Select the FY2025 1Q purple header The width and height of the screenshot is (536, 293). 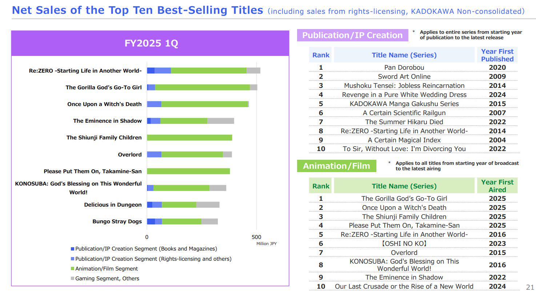(150, 44)
